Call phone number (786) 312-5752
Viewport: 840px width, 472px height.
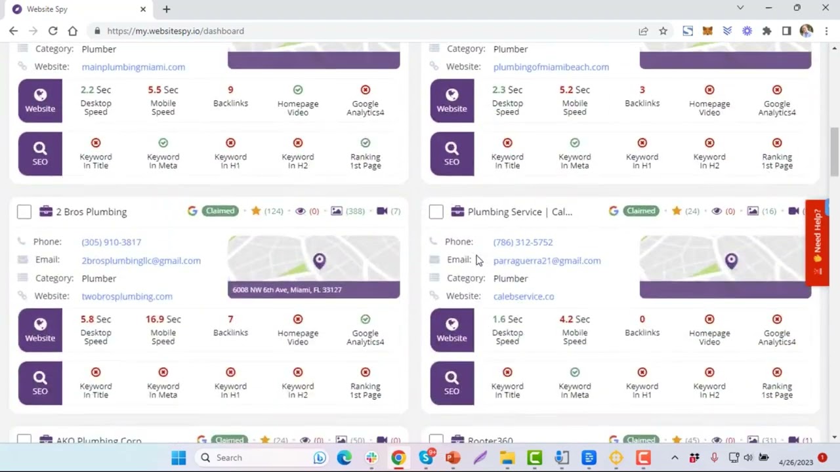pyautogui.click(x=523, y=242)
